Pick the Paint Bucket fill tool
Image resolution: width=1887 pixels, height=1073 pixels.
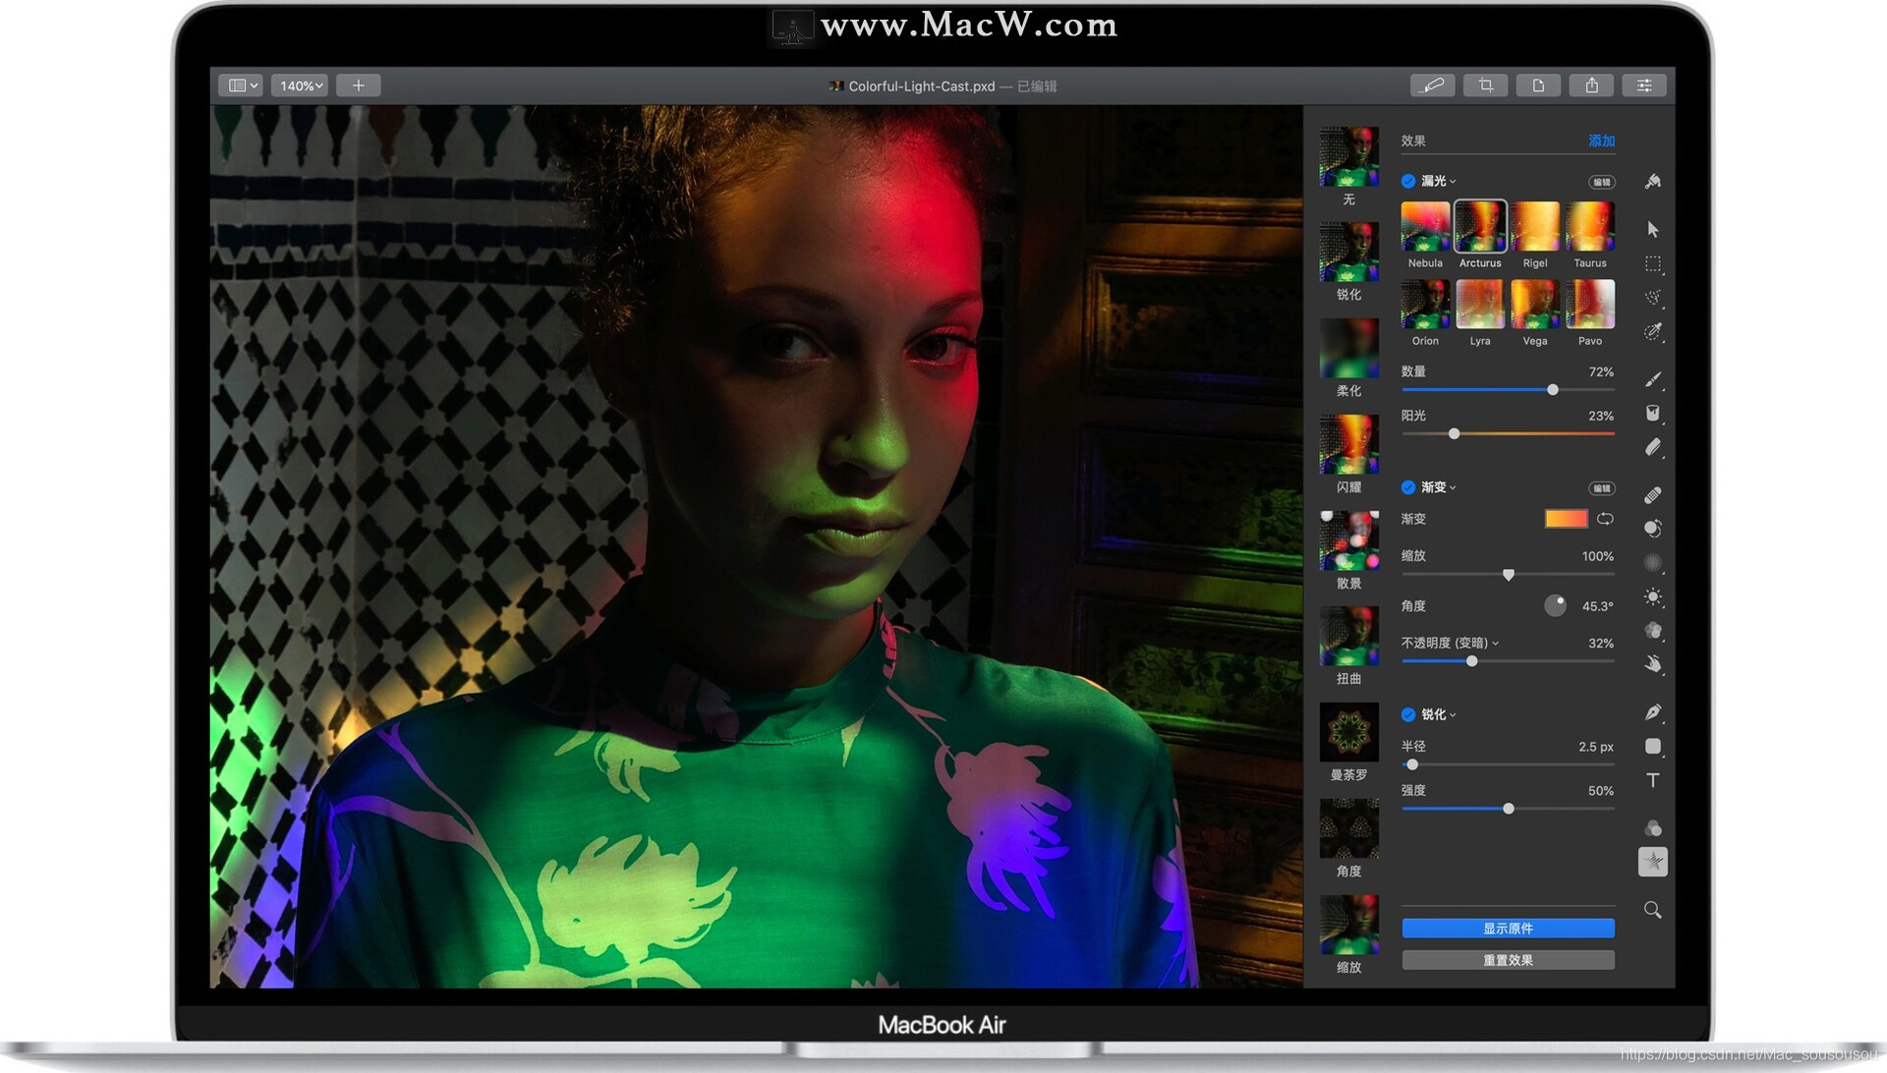point(1653,413)
